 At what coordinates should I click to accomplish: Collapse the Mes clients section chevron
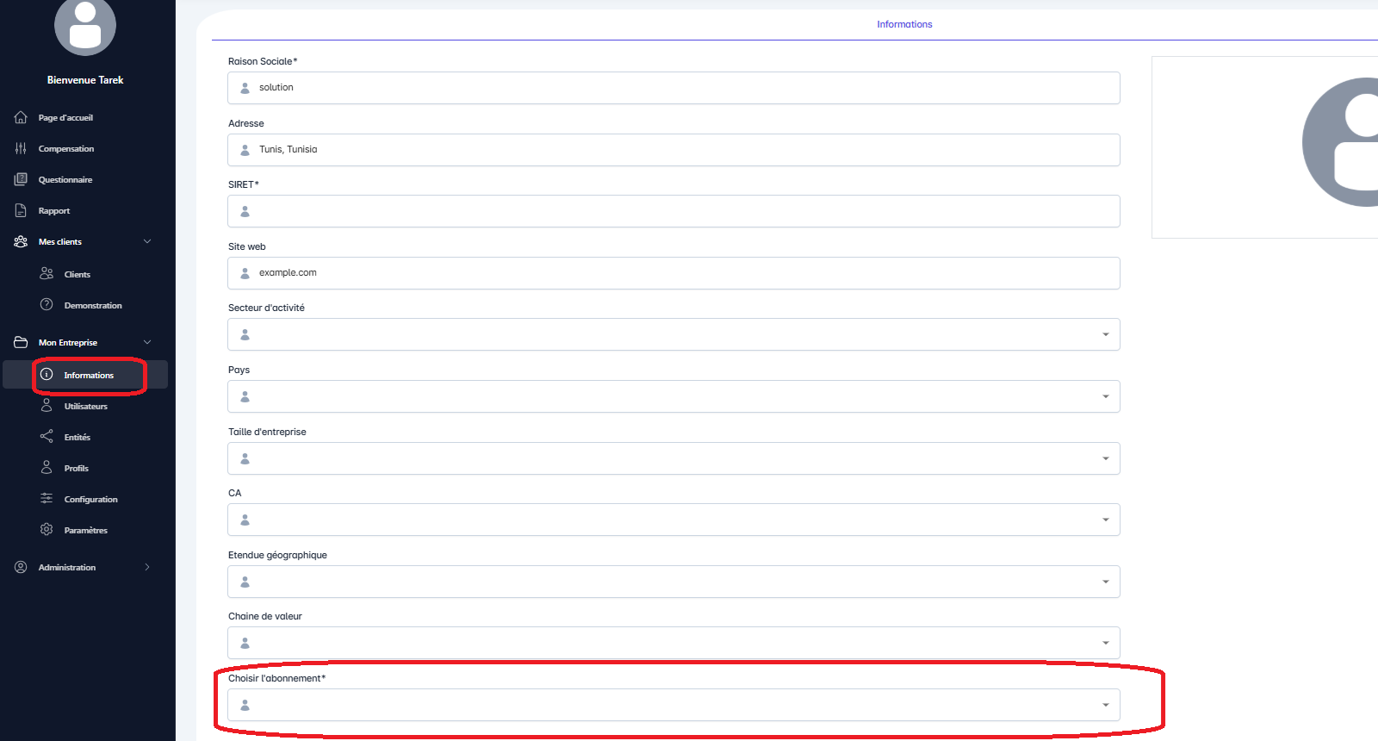[147, 241]
